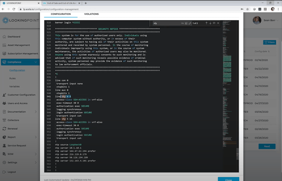Viewport: 282px width, 181px height.
Task: Bookmark this page with star icon
Action: [x=248, y=9]
